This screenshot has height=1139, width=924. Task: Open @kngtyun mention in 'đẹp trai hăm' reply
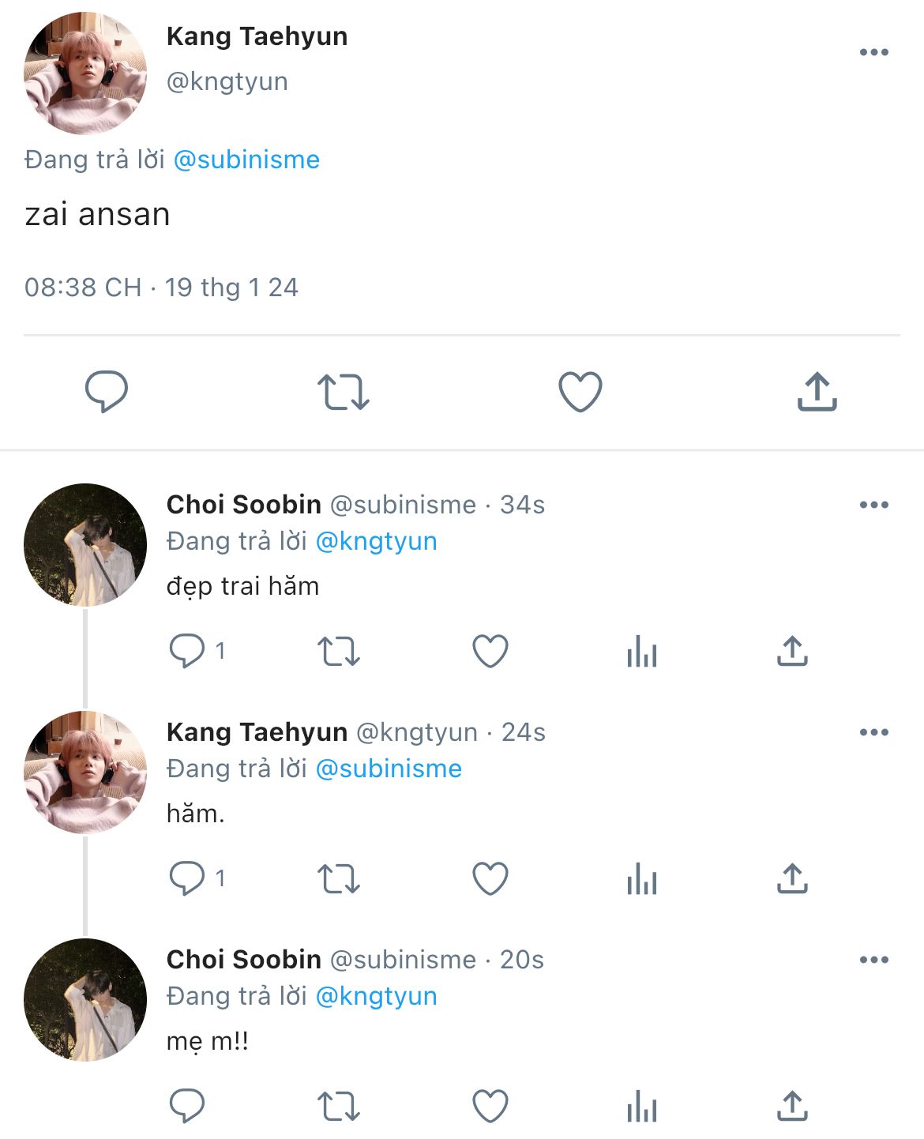[376, 541]
